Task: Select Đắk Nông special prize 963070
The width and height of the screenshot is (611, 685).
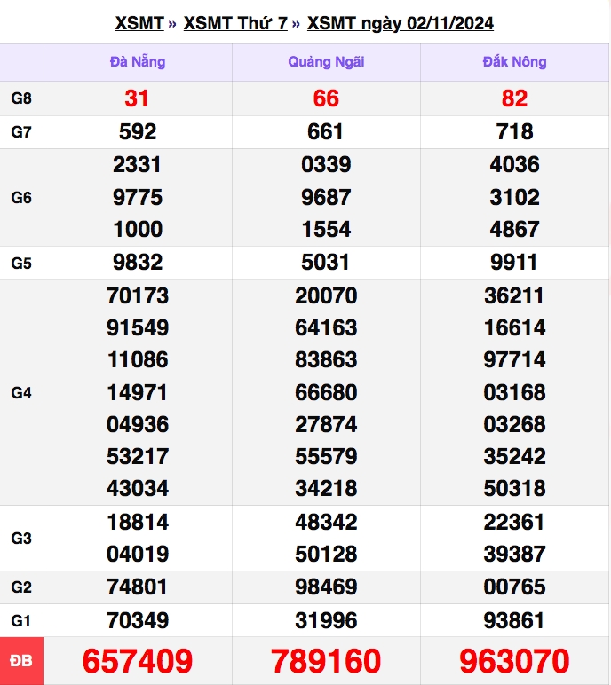Action: pyautogui.click(x=514, y=661)
